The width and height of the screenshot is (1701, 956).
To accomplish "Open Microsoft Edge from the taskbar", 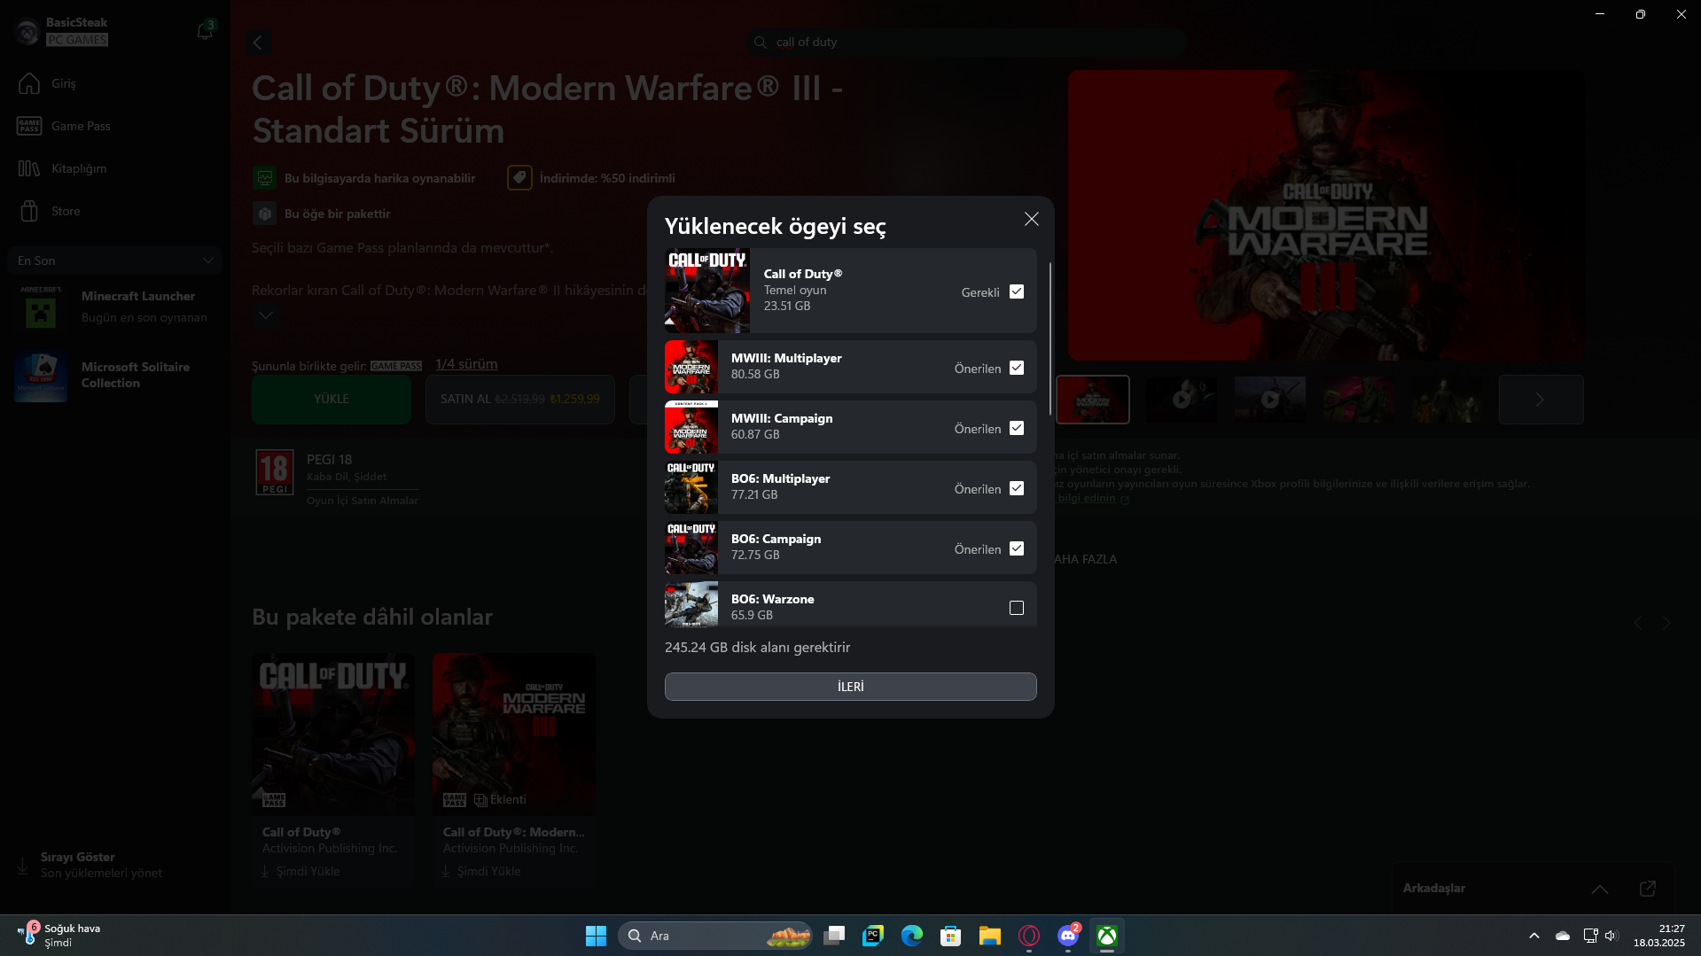I will tap(912, 936).
